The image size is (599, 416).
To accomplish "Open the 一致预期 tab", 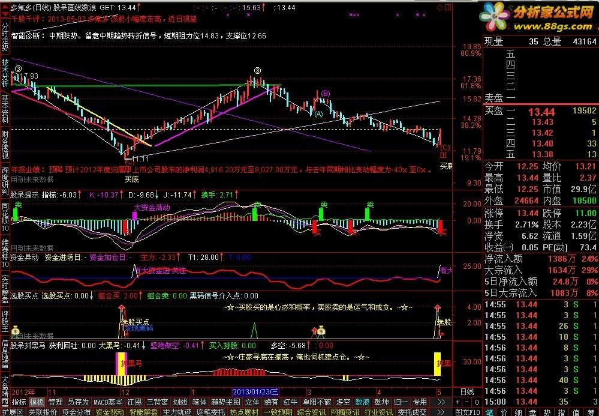I will tap(278, 412).
